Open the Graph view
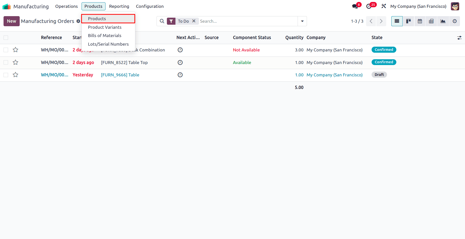 [443, 21]
